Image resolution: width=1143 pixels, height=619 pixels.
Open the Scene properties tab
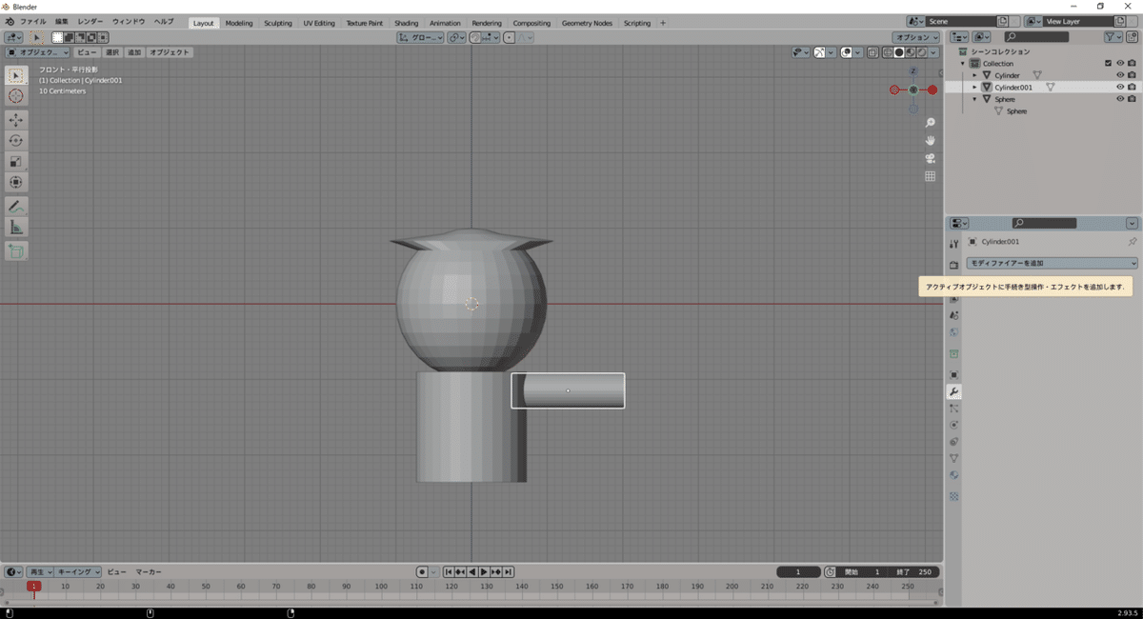click(953, 314)
